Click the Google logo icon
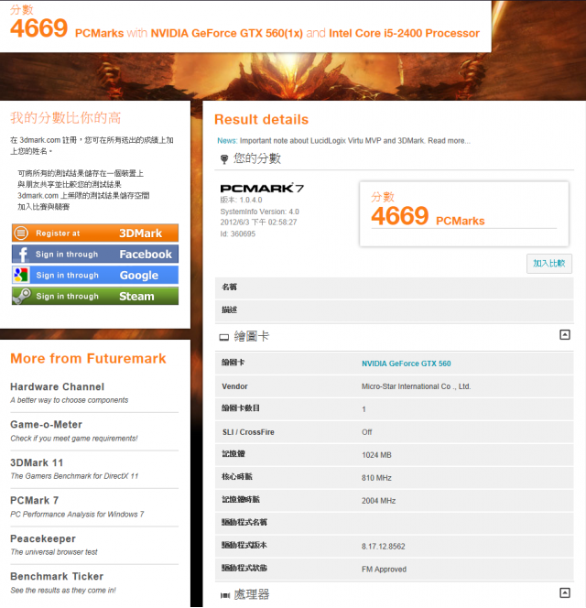The height and width of the screenshot is (608, 586). [x=21, y=275]
